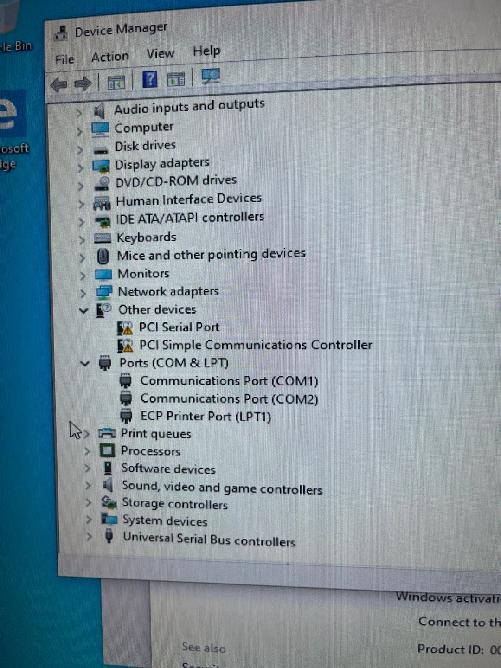The height and width of the screenshot is (668, 501).
Task: Select Communications Port (COM2)
Action: (x=229, y=399)
